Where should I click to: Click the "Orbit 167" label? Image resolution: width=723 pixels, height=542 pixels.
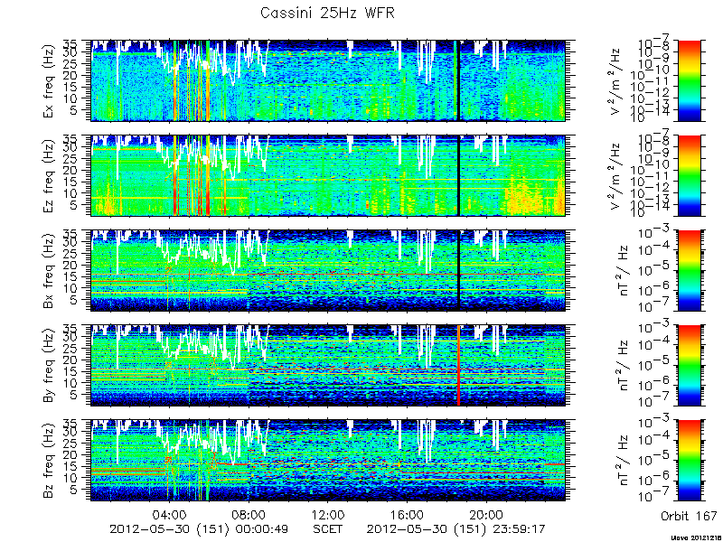(689, 516)
